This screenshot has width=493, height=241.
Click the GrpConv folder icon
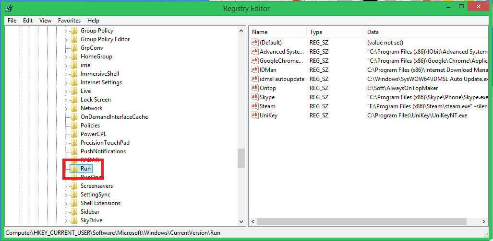tap(74, 48)
